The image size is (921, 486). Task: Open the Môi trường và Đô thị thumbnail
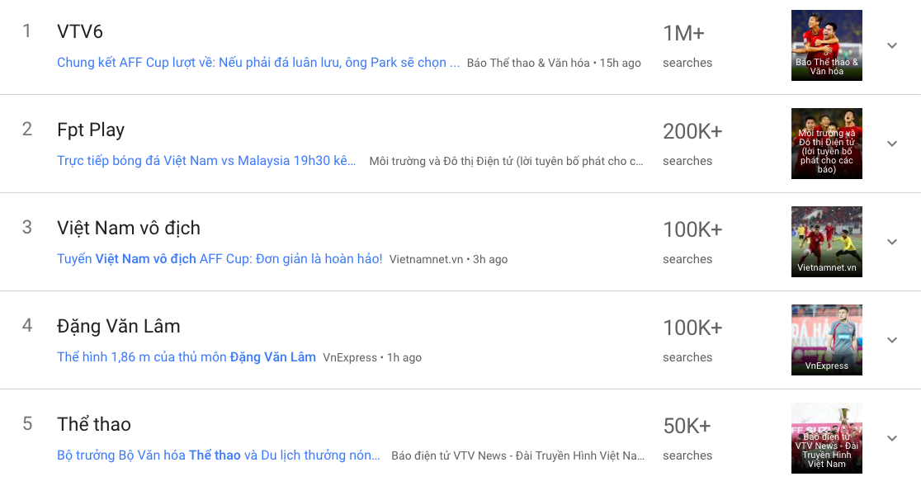point(826,144)
